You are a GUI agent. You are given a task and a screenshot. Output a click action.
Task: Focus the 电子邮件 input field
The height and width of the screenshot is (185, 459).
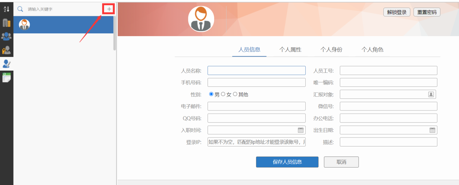pyautogui.click(x=257, y=106)
